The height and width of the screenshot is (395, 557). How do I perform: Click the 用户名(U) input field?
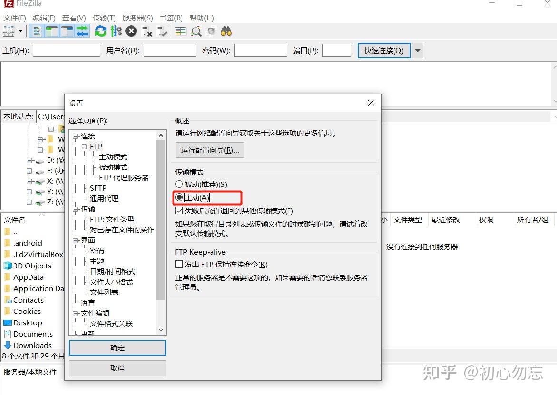[170, 50]
